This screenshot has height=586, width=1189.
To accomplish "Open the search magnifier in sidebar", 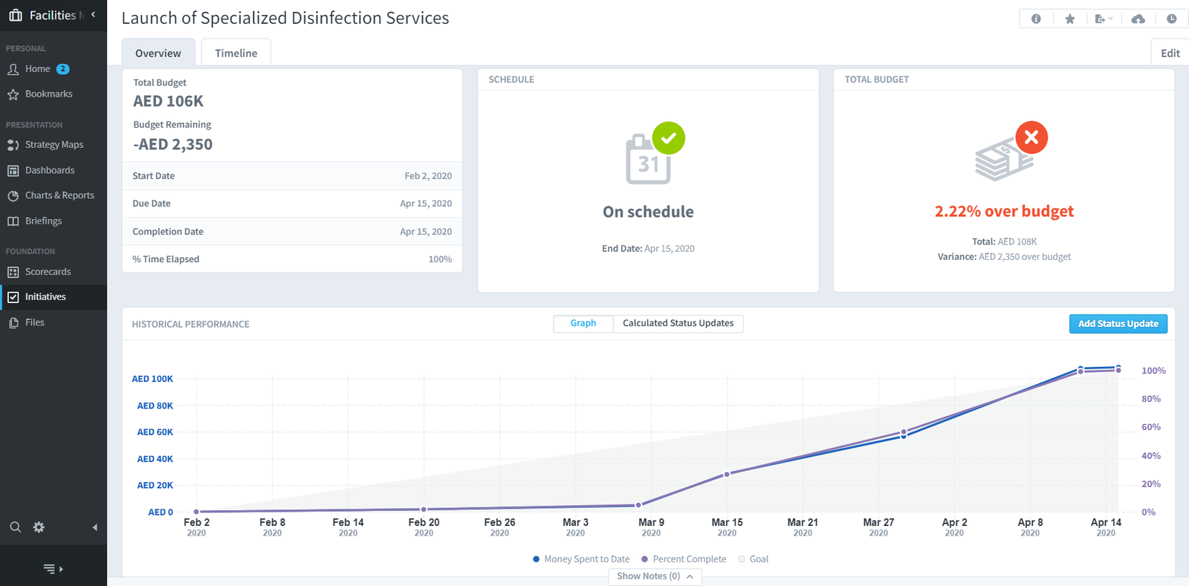I will (x=15, y=527).
